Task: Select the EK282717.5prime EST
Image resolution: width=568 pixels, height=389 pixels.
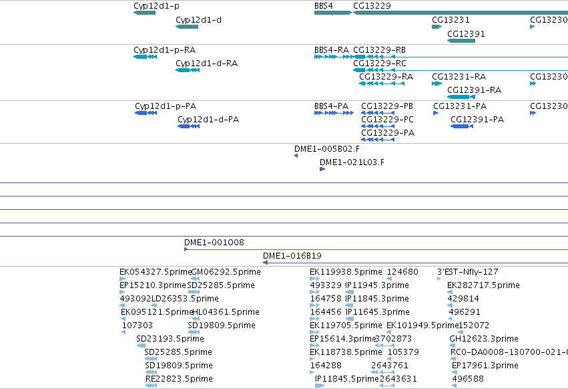Action: tap(450, 292)
